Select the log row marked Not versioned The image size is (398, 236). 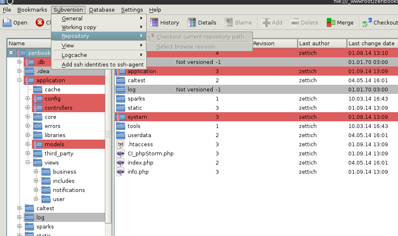[x=256, y=89]
